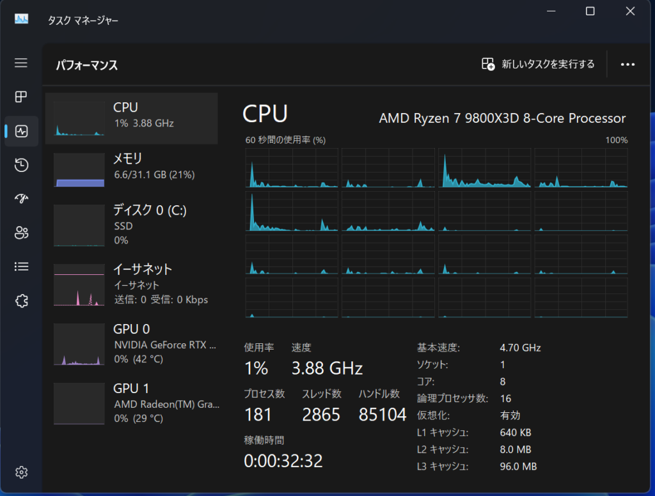Screen dimensions: 655x496
Task: Select the イーサネット performance item
Action: point(132,284)
